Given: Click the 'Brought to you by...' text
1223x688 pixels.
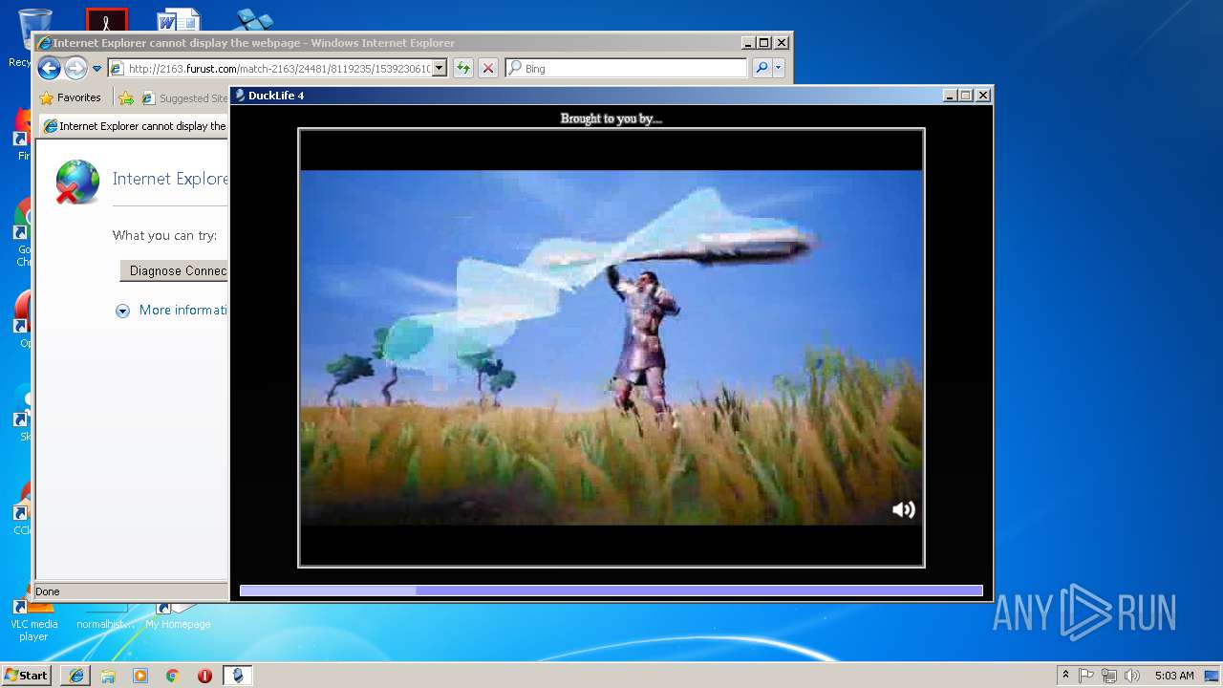Looking at the screenshot, I should [611, 118].
